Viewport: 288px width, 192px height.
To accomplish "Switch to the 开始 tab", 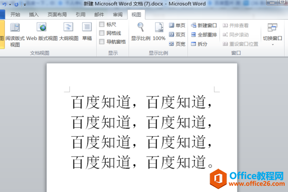I will 15,14.
